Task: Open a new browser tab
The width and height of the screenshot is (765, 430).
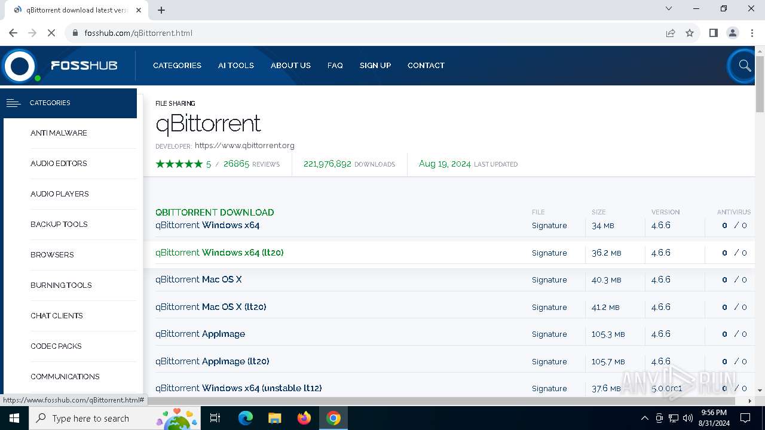Action: 161,10
